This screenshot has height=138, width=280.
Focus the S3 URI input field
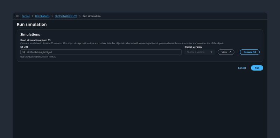(x=101, y=52)
